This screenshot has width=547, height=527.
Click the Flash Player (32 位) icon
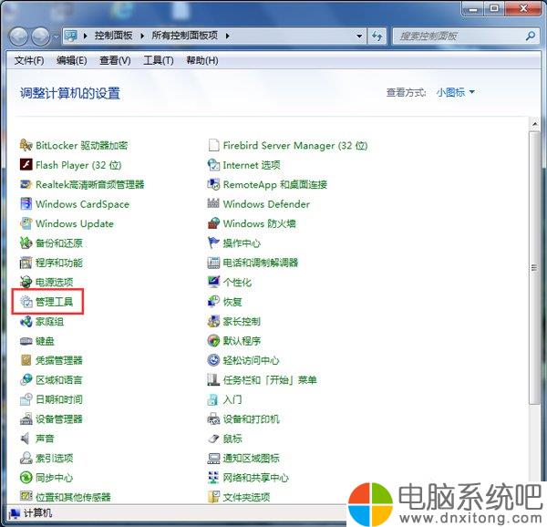(x=26, y=165)
